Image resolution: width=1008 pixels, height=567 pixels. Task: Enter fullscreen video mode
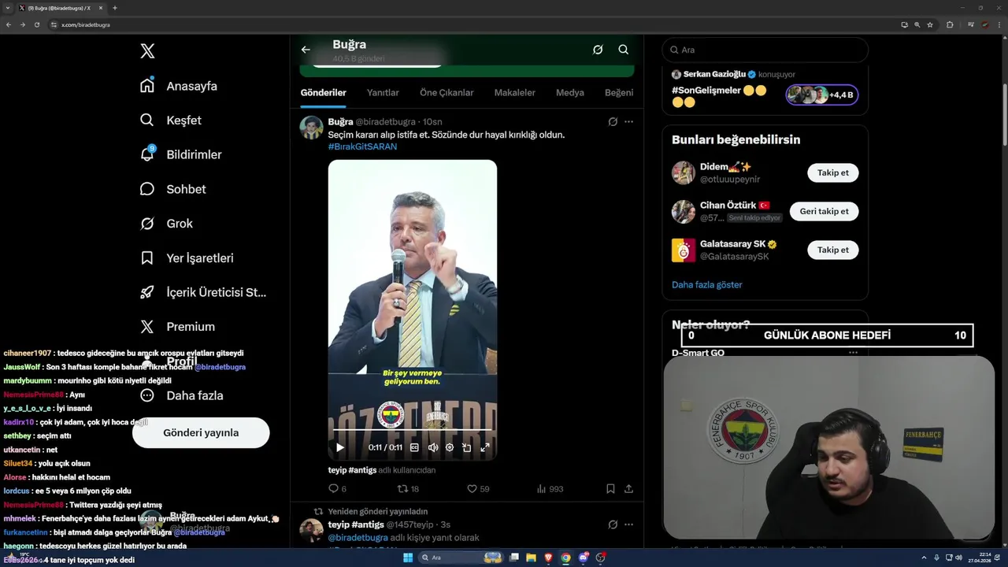(485, 447)
